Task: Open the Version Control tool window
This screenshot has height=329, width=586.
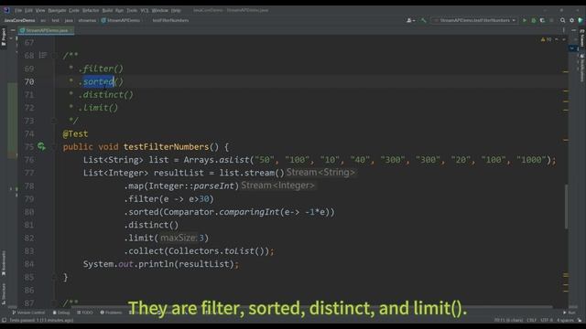Action: pos(28,313)
